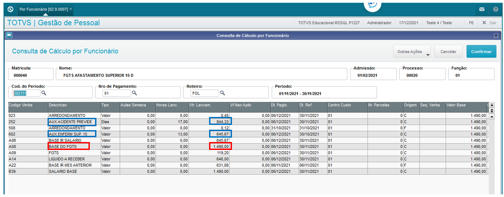The image size is (504, 197).
Task: Click the page-up double arrow in grid
Action: point(492,110)
